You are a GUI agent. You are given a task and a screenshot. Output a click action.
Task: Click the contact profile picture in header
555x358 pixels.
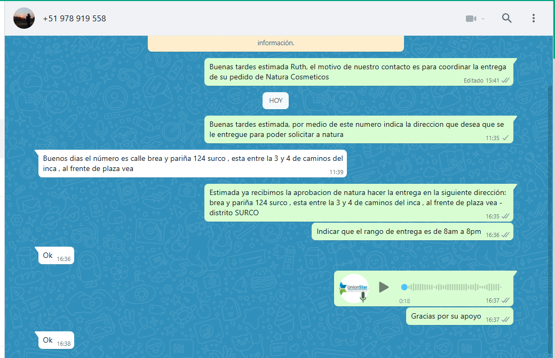pos(24,19)
